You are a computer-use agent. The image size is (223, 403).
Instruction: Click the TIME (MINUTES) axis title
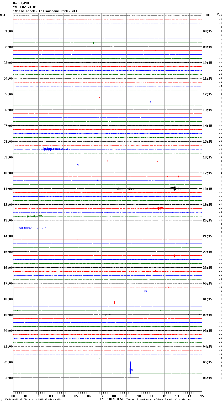(x=111, y=399)
